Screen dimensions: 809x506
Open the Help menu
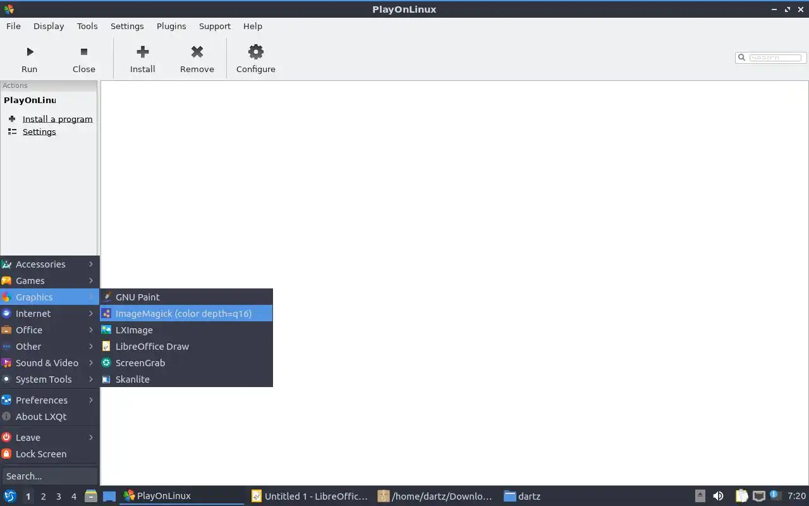point(253,26)
